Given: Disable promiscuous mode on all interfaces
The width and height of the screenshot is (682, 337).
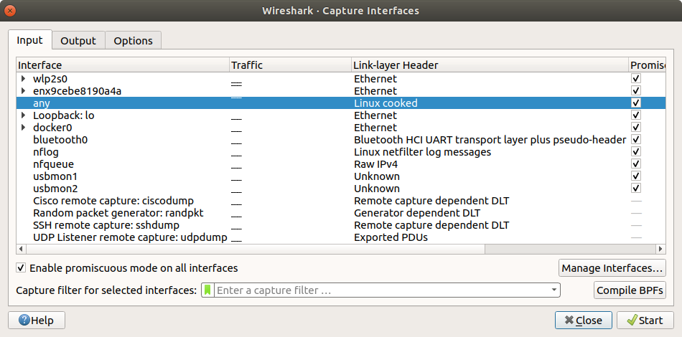Looking at the screenshot, I should click(22, 268).
